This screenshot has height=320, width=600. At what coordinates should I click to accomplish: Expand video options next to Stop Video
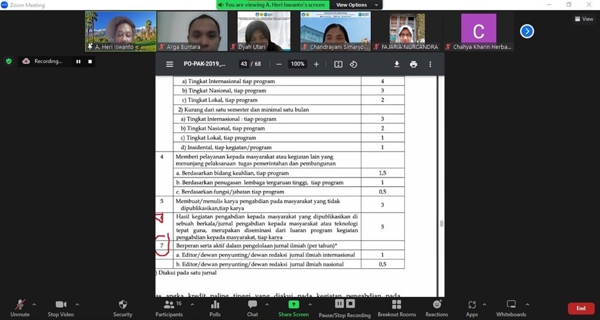click(x=77, y=305)
